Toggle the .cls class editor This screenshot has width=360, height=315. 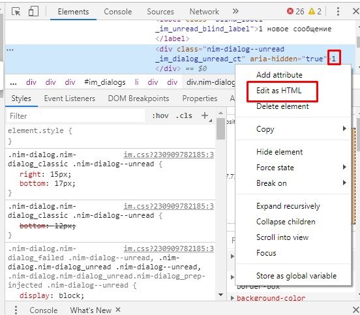click(x=184, y=115)
